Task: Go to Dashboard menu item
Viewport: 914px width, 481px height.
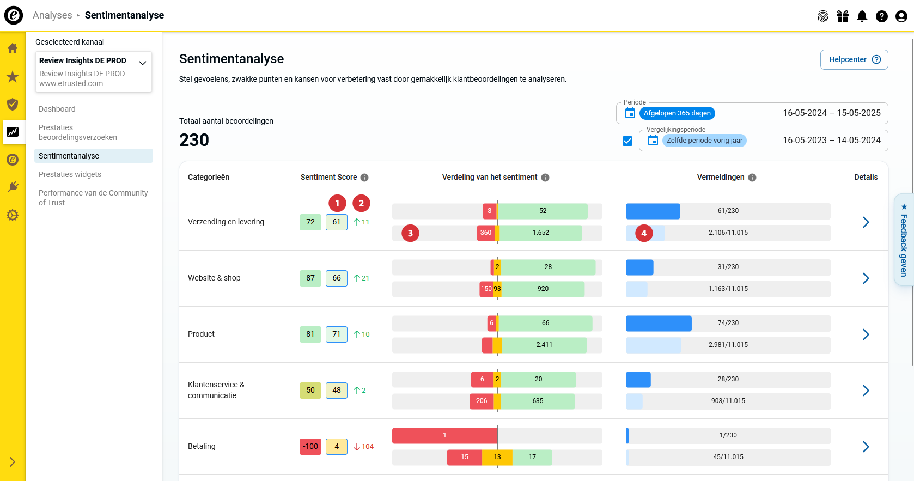Action: pyautogui.click(x=57, y=109)
